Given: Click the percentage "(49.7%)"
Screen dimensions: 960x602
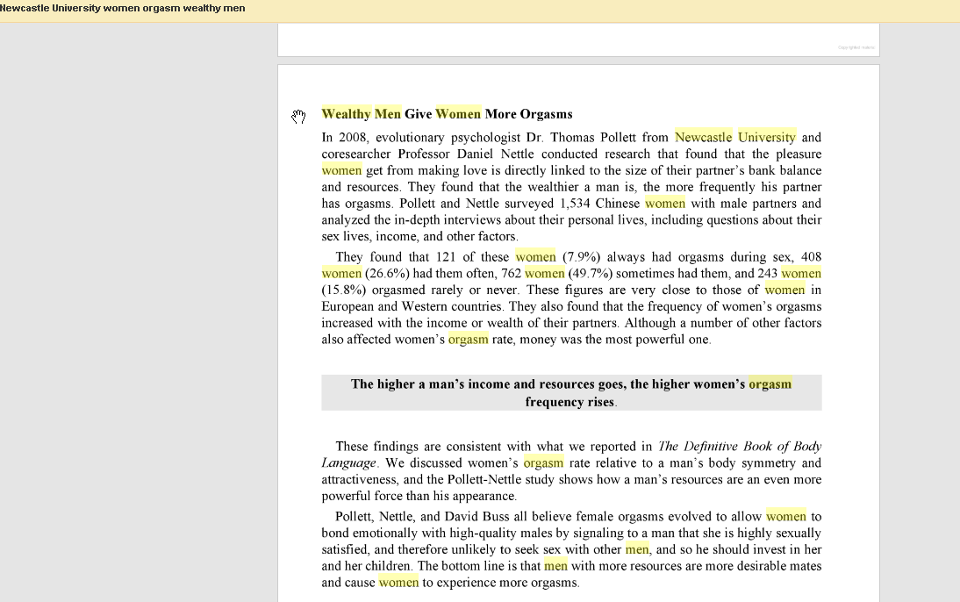Looking at the screenshot, I should pos(591,273).
